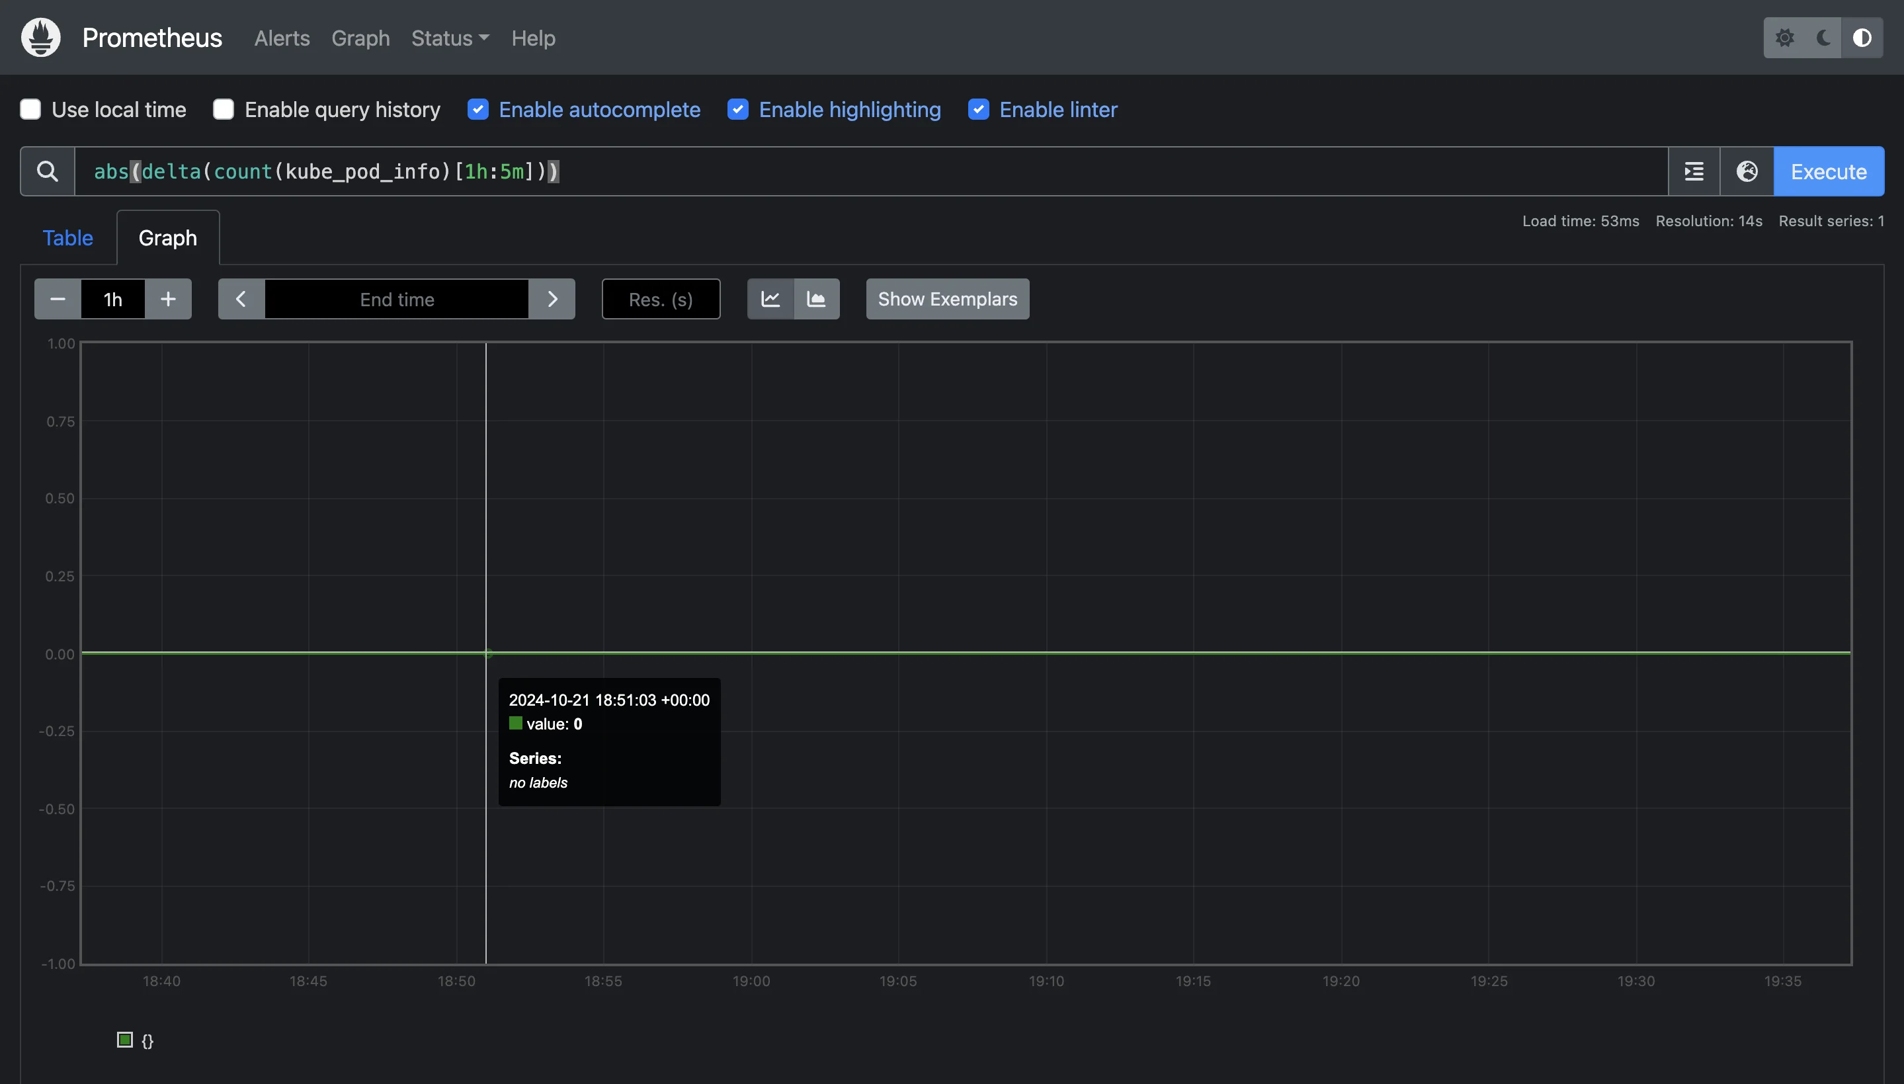Open the metrics explorer globe icon
Viewport: 1904px width, 1084px height.
tap(1747, 171)
